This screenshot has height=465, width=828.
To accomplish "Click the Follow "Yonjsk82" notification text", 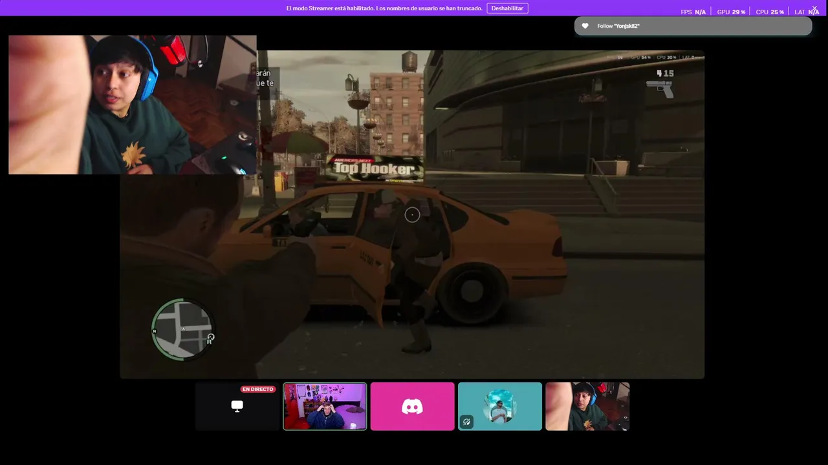I will (618, 26).
